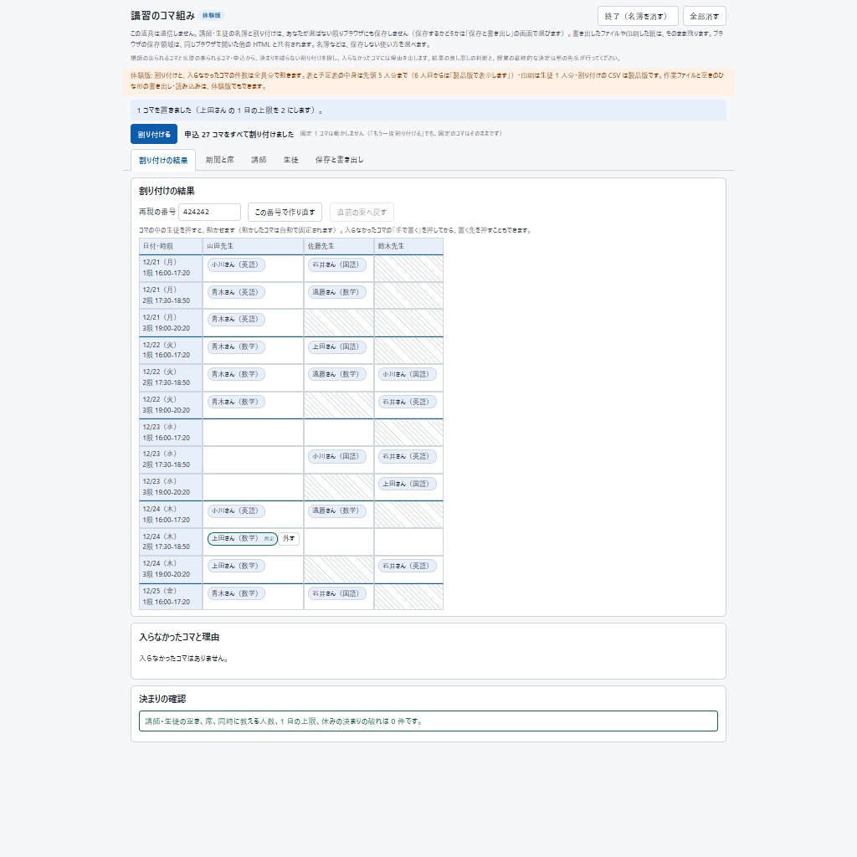Select 石井さん（英語） in 12/22 3限 row
The height and width of the screenshot is (857, 857).
click(x=408, y=402)
